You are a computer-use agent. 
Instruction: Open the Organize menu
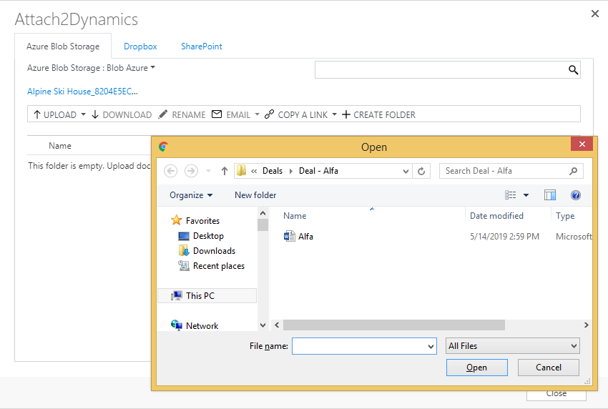click(x=191, y=195)
